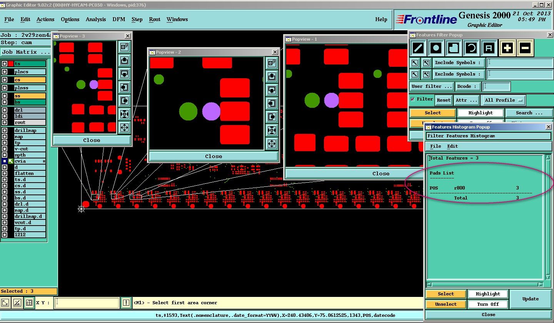The image size is (554, 323).
Task: Click Close button of Popview - 2
Action: (214, 156)
